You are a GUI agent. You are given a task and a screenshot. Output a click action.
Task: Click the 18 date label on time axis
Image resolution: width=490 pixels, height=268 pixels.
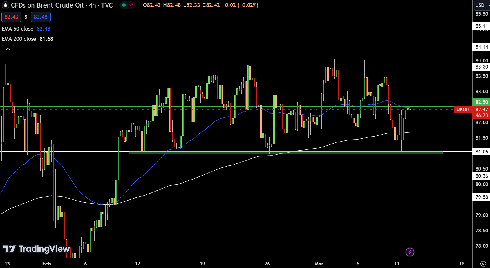(462, 264)
